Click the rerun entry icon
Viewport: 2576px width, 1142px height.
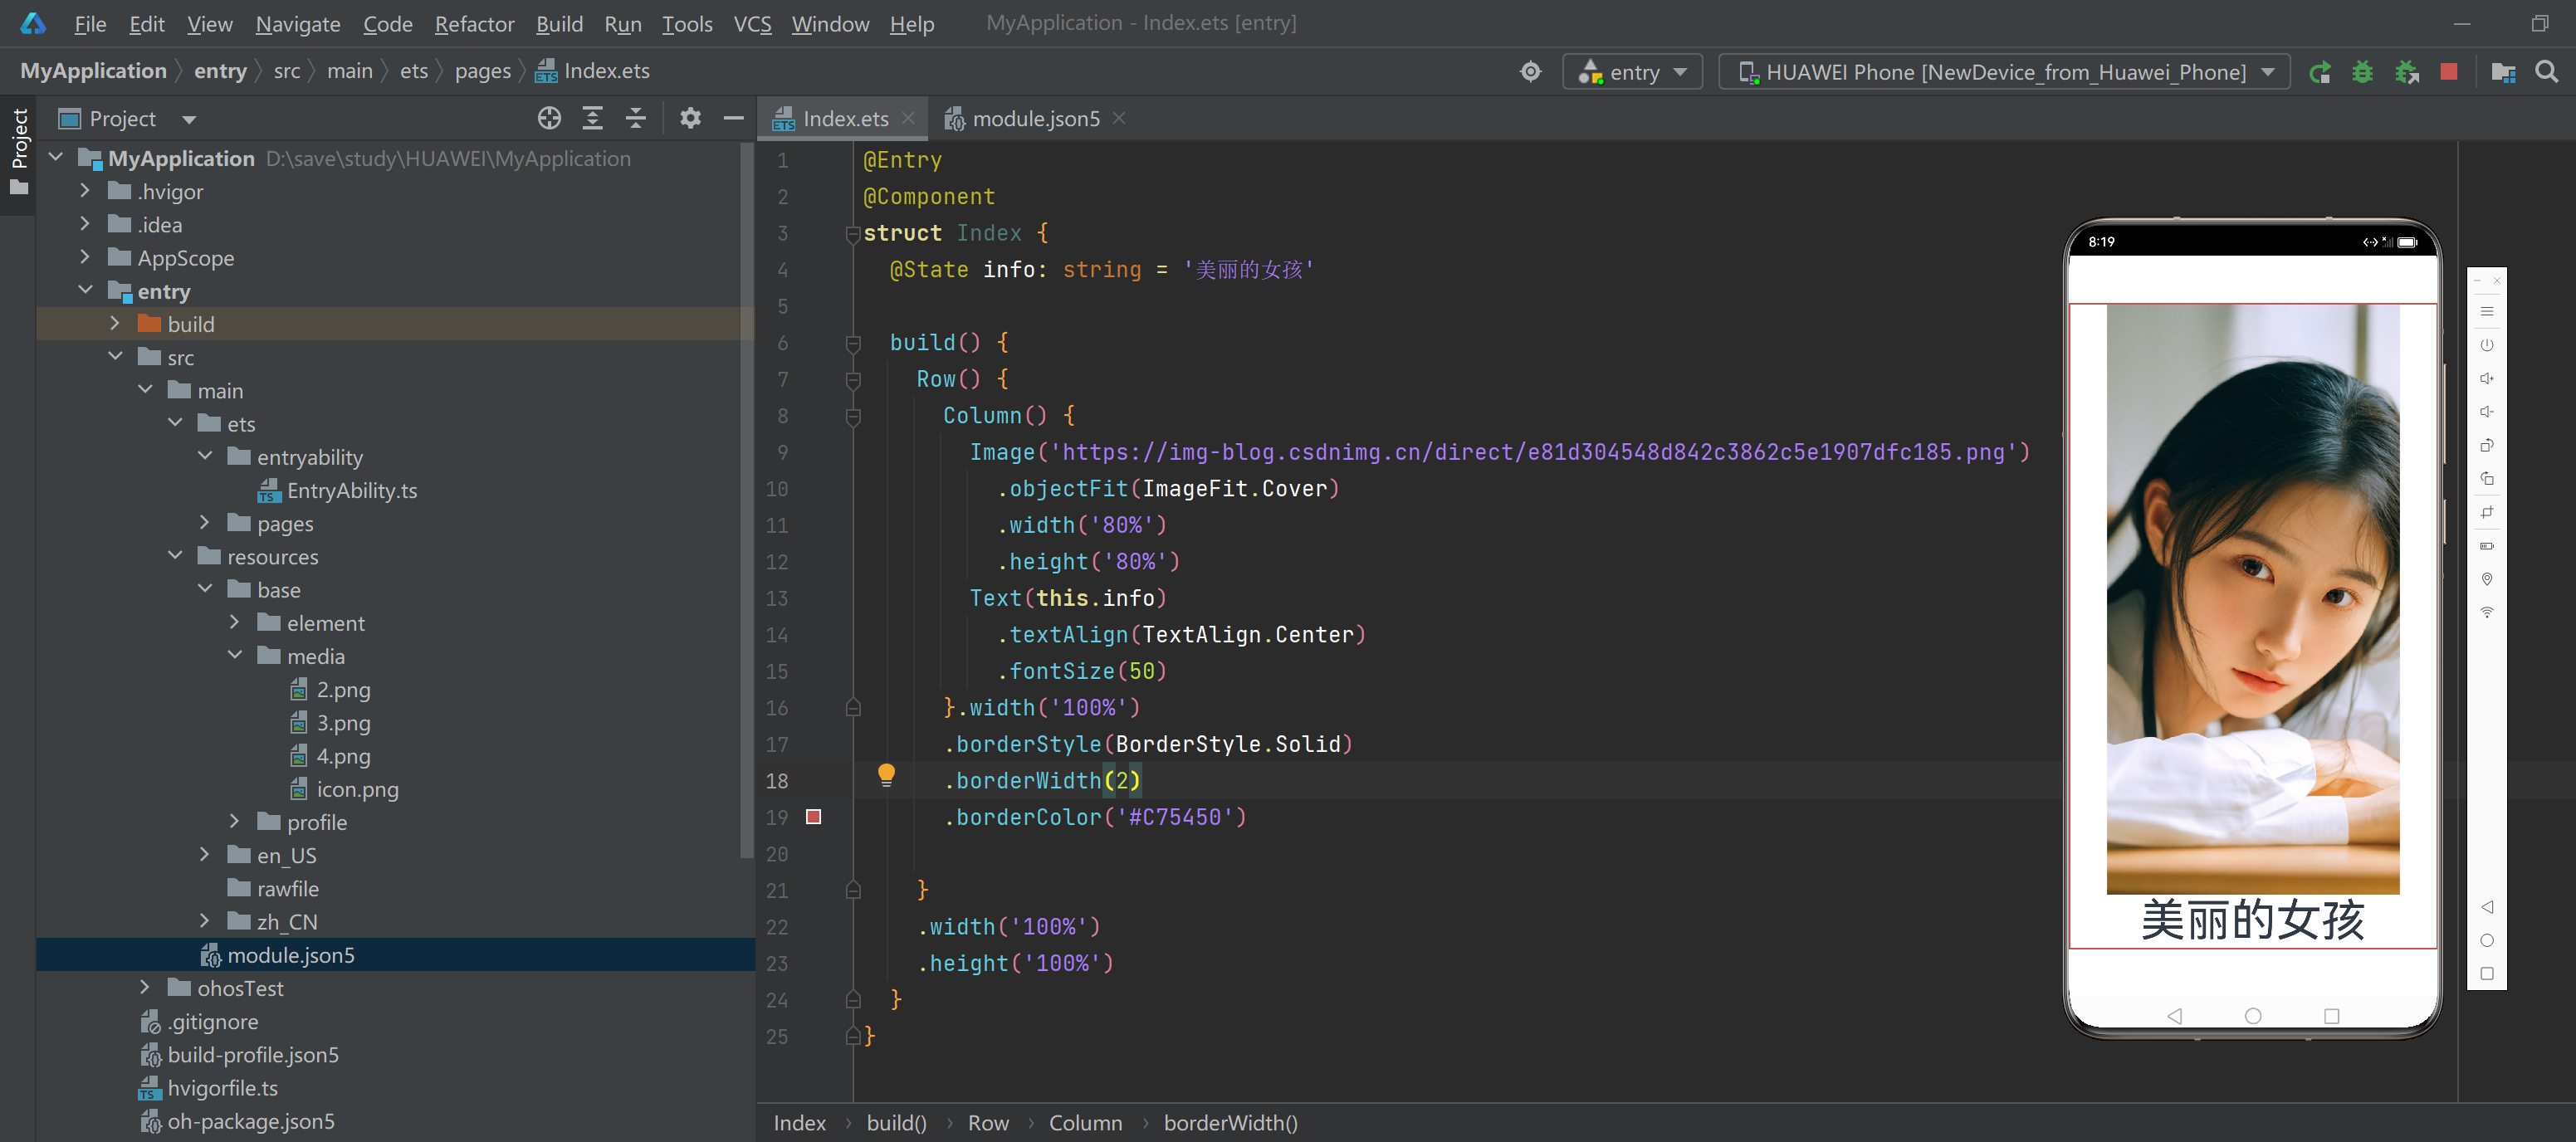2319,72
